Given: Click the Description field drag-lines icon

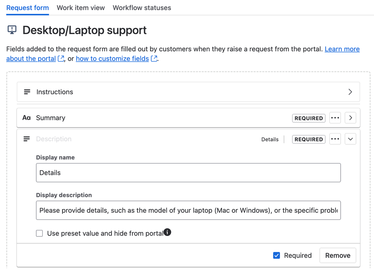Looking at the screenshot, I should (27, 139).
